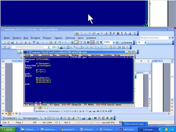Click the Чтение reading mode button
176x132 pixels.
coord(126,43)
